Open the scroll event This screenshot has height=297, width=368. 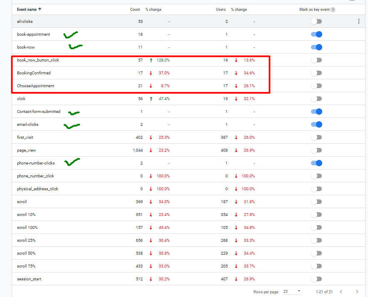[22, 202]
